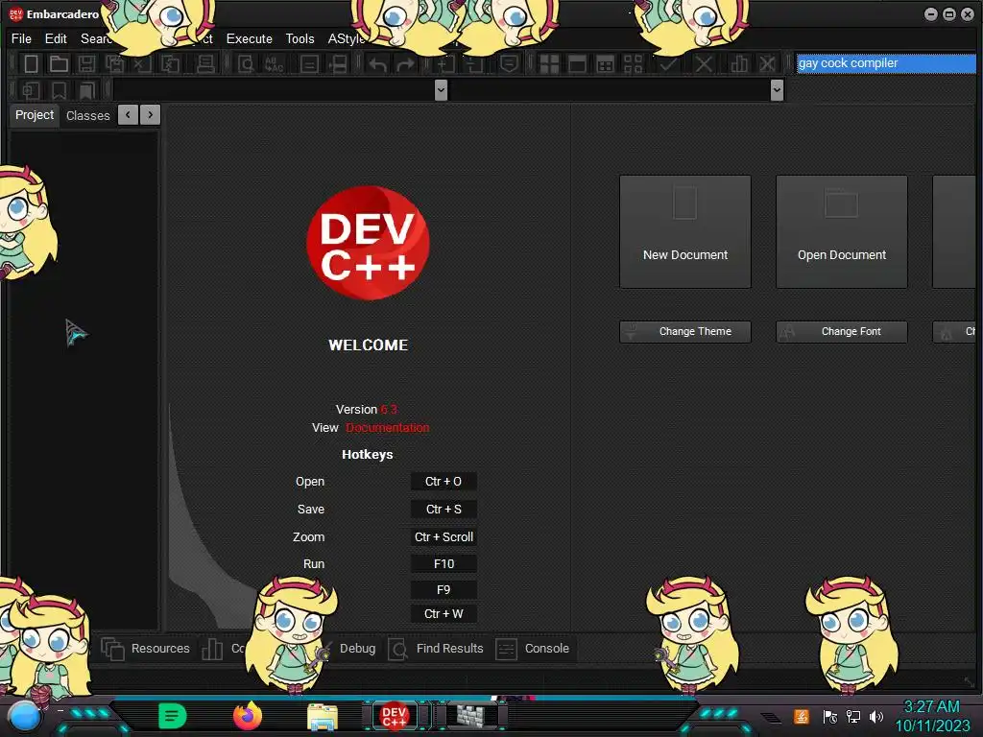This screenshot has height=737, width=983.
Task: Switch to the Project sidebar tab
Action: (35, 115)
